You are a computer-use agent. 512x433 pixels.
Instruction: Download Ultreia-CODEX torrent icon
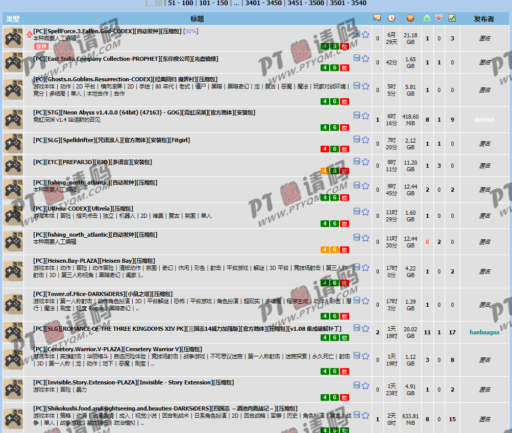357,212
